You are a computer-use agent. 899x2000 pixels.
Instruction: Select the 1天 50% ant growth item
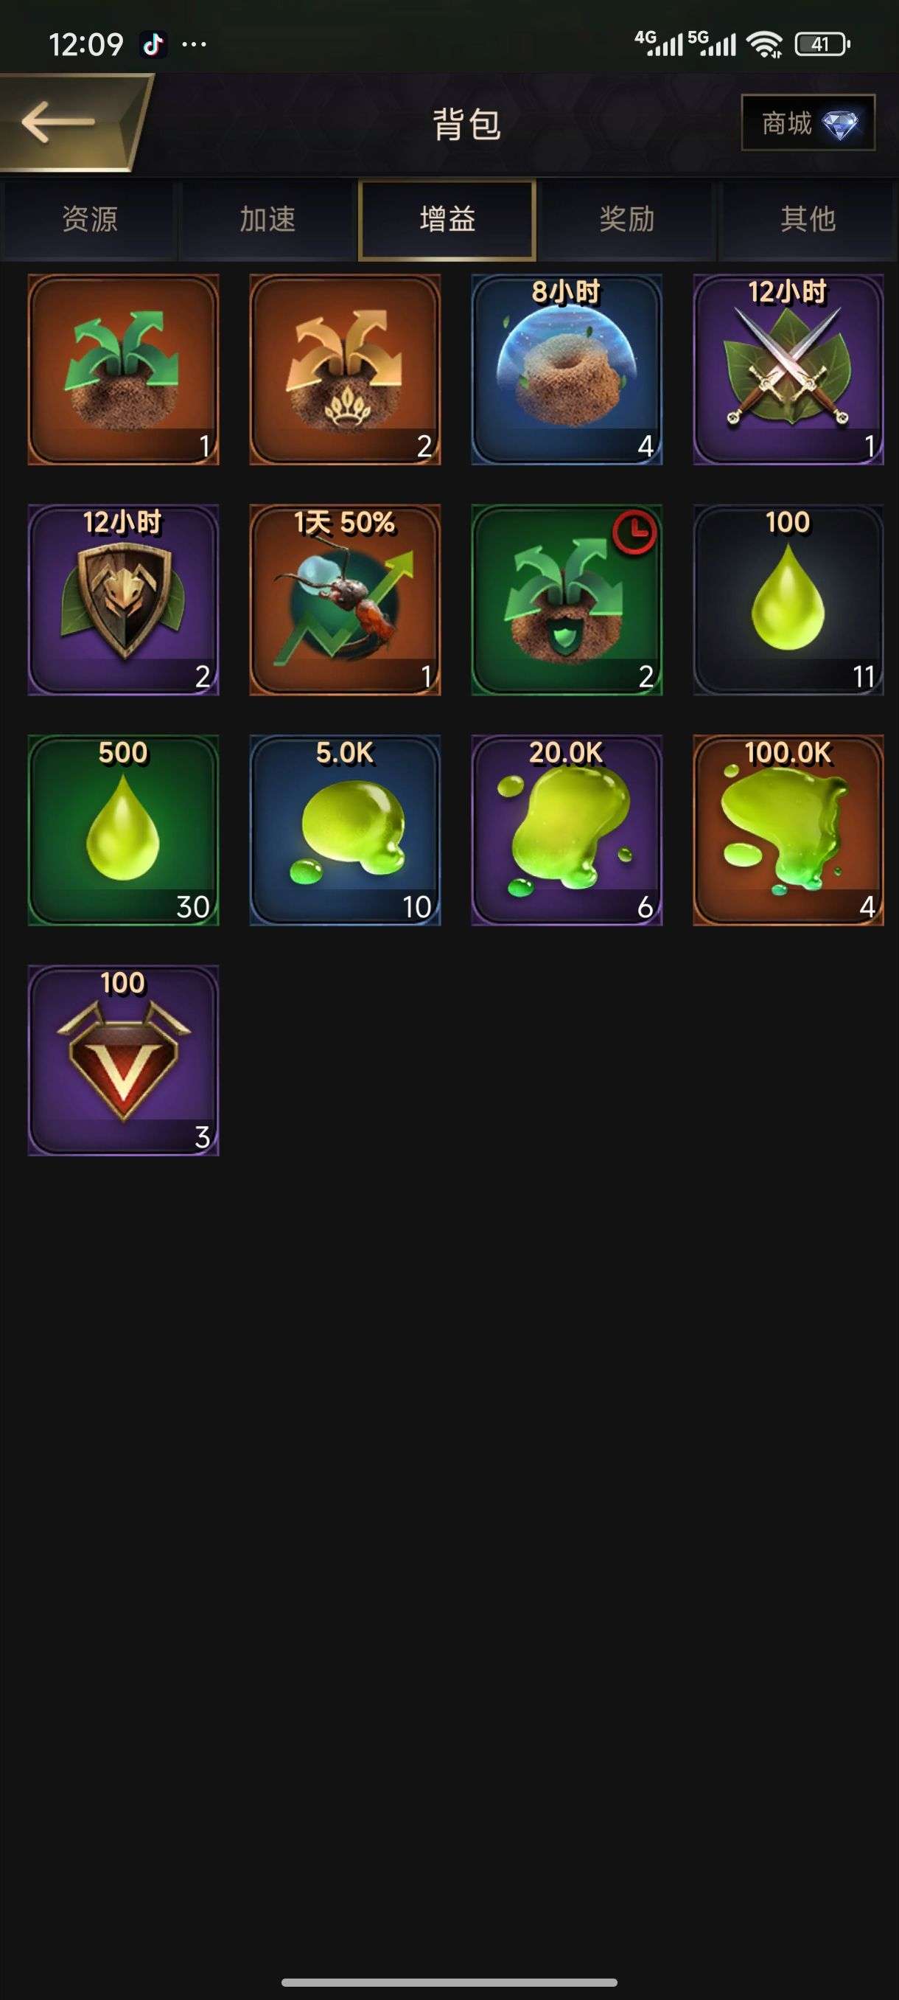pyautogui.click(x=345, y=600)
